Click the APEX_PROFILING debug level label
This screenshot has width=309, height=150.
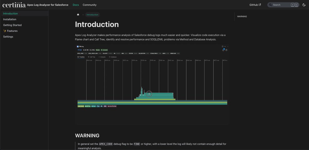click(94, 53)
